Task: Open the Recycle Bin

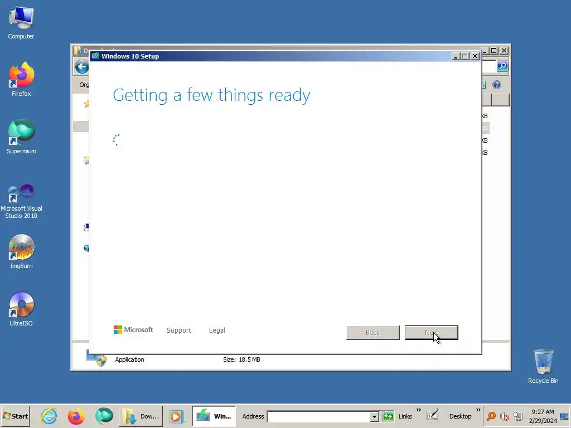Action: (543, 366)
